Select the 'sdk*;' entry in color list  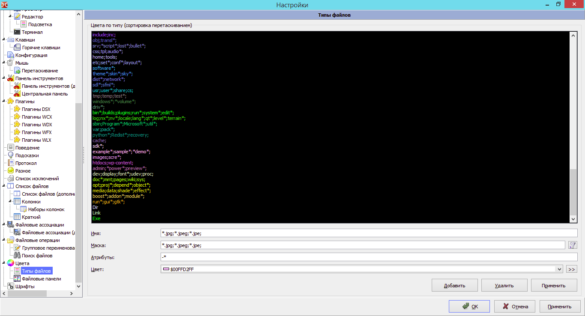(98, 146)
